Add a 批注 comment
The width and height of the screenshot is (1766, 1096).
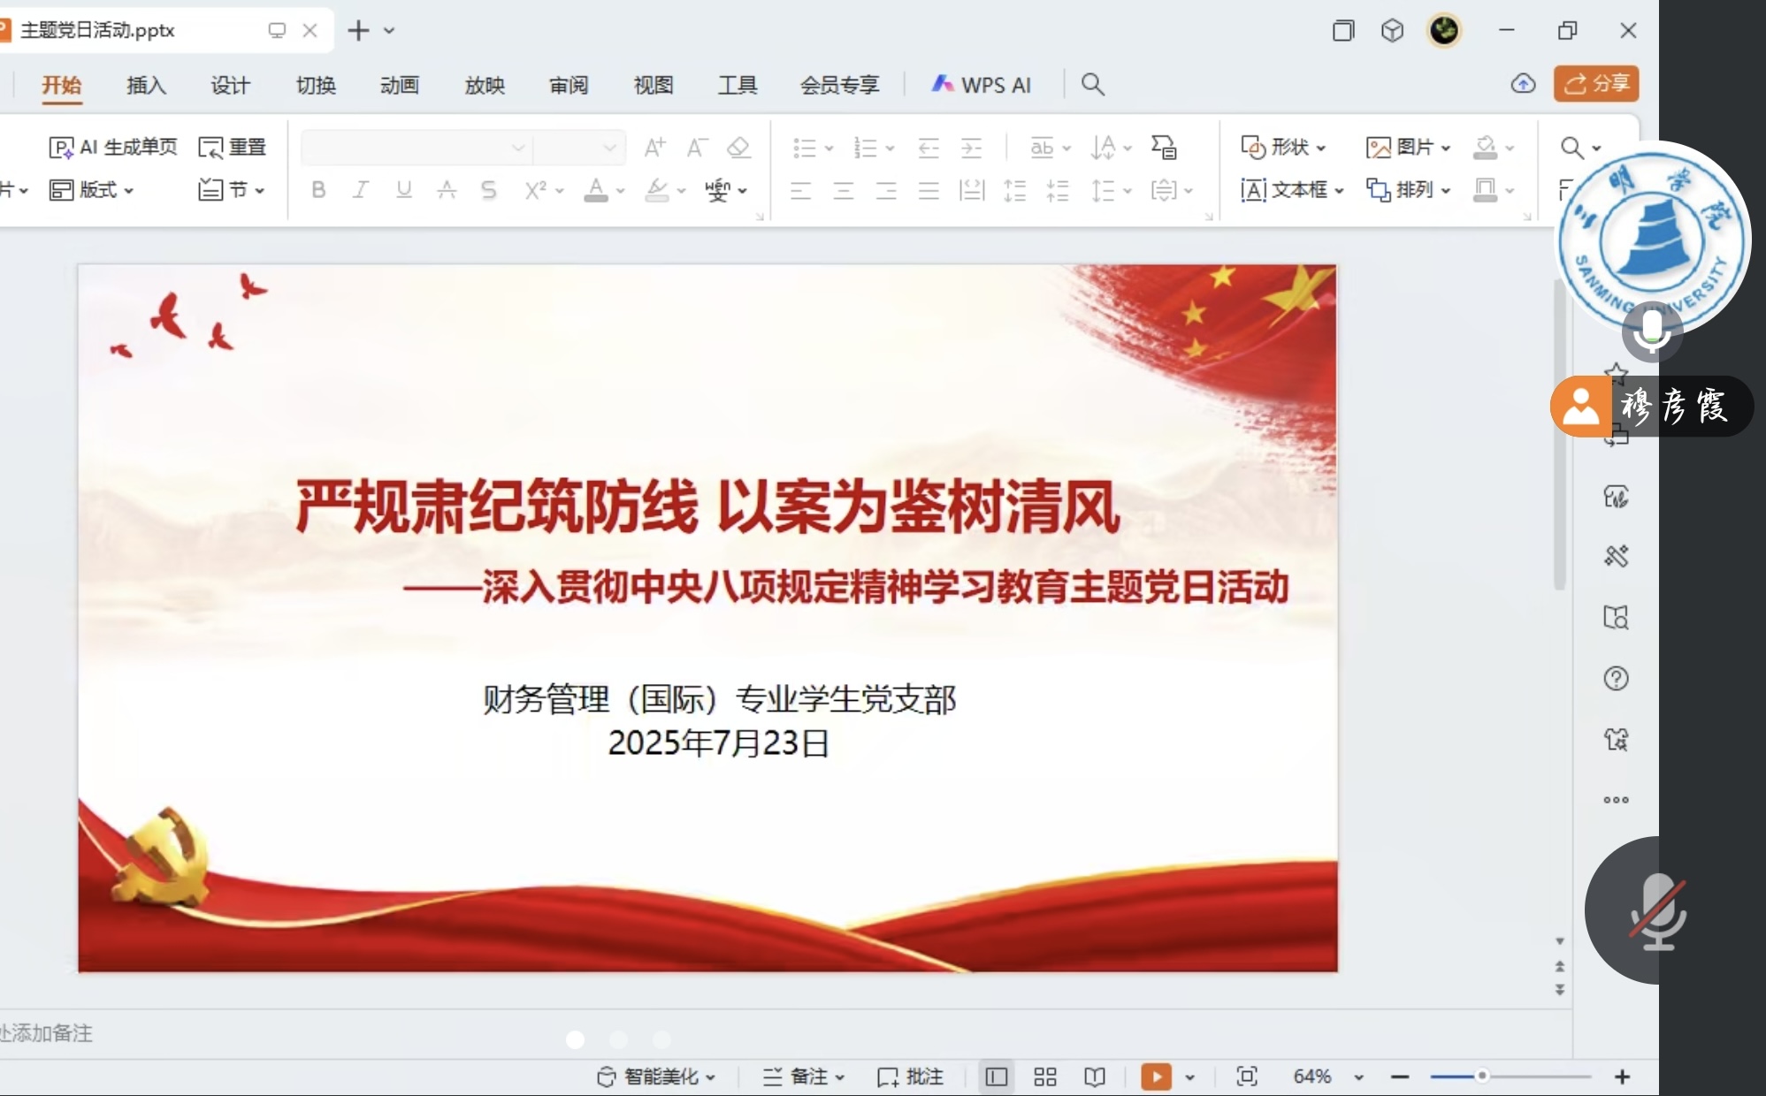point(910,1077)
